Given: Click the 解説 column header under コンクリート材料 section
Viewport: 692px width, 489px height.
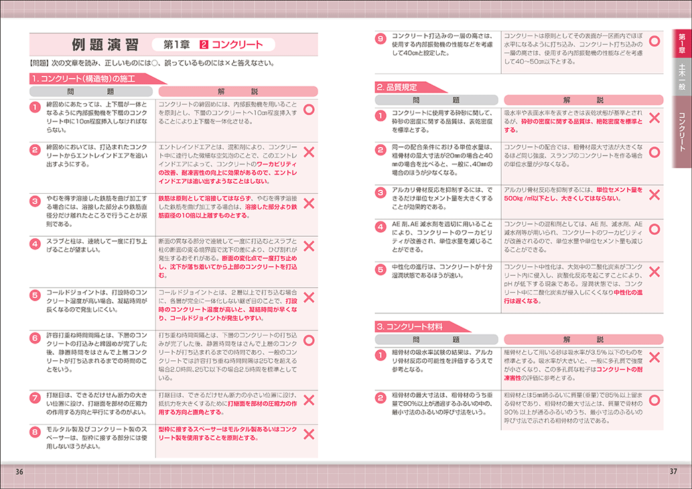Looking at the screenshot, I should [583, 339].
